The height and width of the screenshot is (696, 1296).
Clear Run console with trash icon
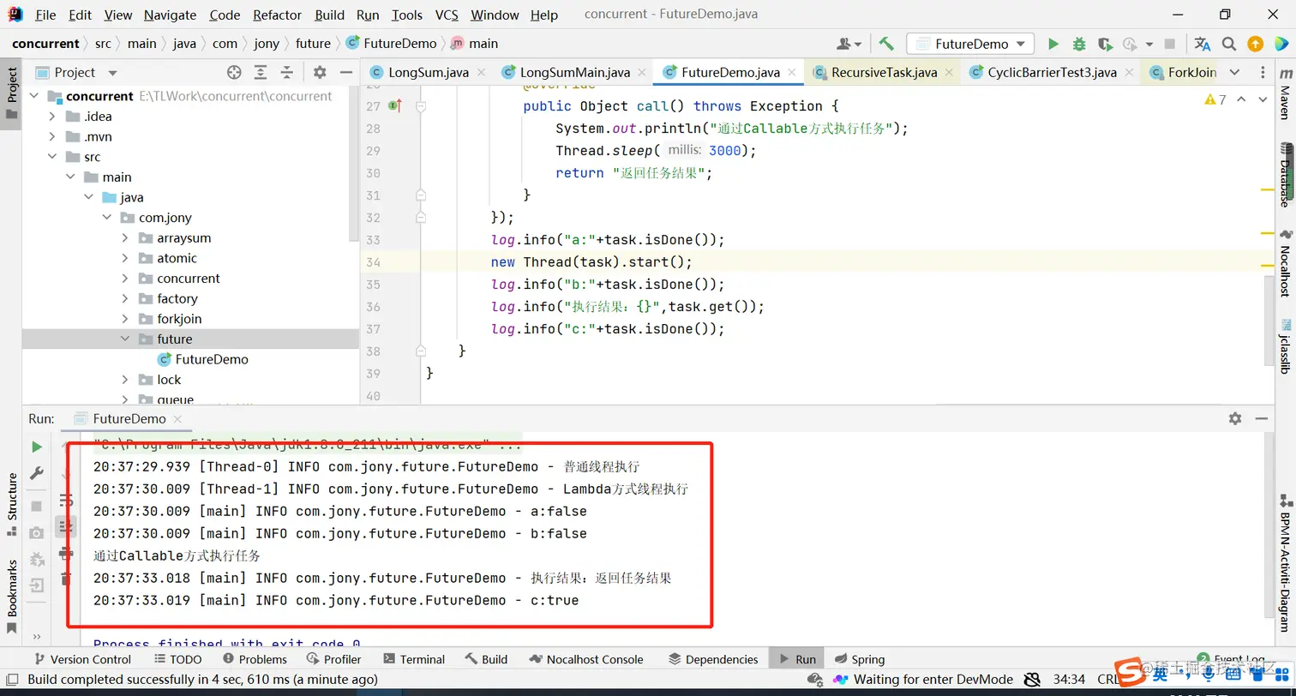66,579
